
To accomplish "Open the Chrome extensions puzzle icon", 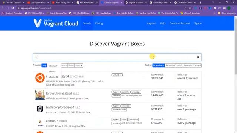I will point(215,8).
